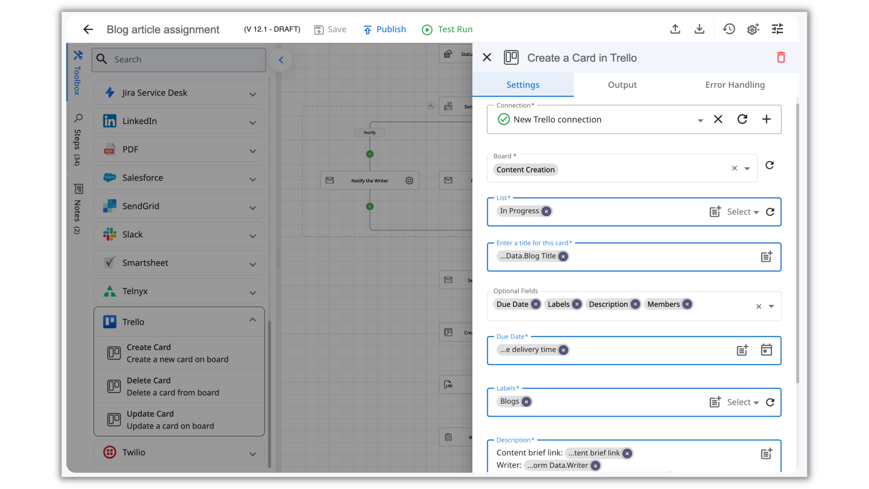Remove Members chip from Optional Fields

687,304
